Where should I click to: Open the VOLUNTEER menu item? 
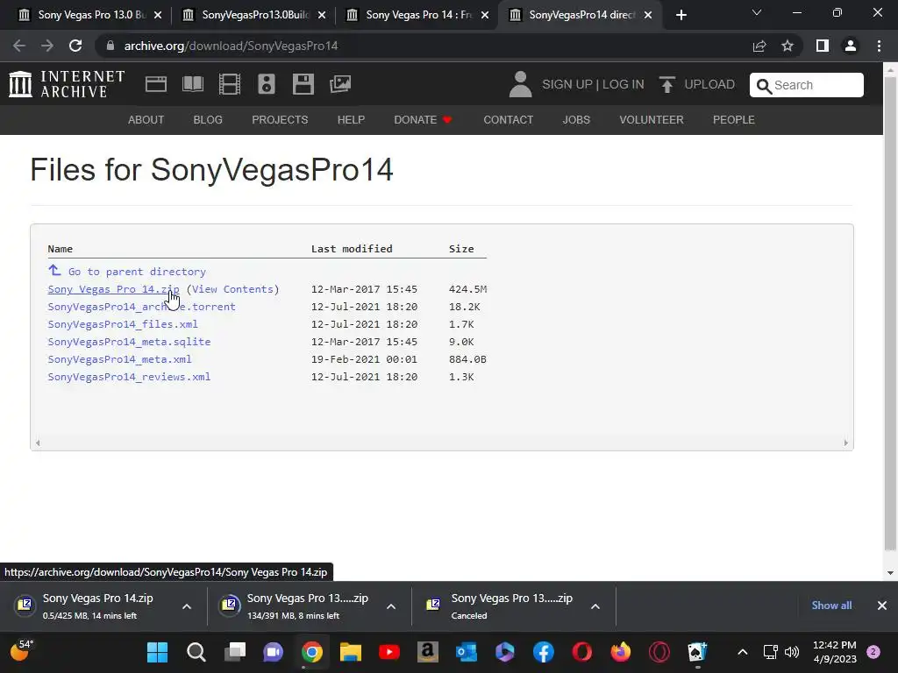click(x=652, y=119)
